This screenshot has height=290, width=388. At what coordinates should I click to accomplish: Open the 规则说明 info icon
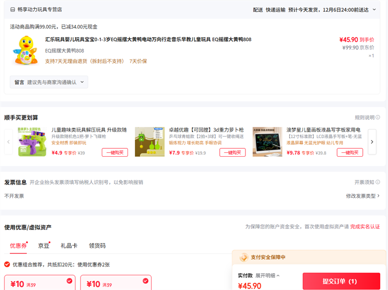(x=378, y=117)
